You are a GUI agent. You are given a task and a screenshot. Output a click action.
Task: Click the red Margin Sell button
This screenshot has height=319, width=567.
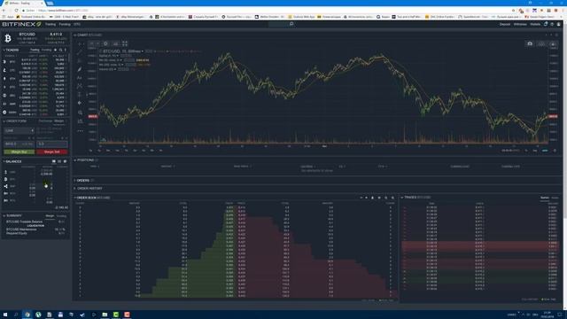(x=51, y=152)
